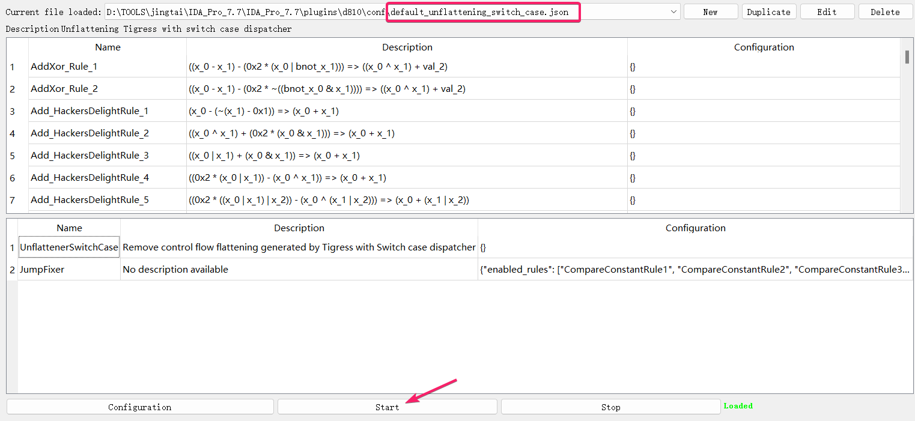
Task: Click the Edit button
Action: pos(827,12)
